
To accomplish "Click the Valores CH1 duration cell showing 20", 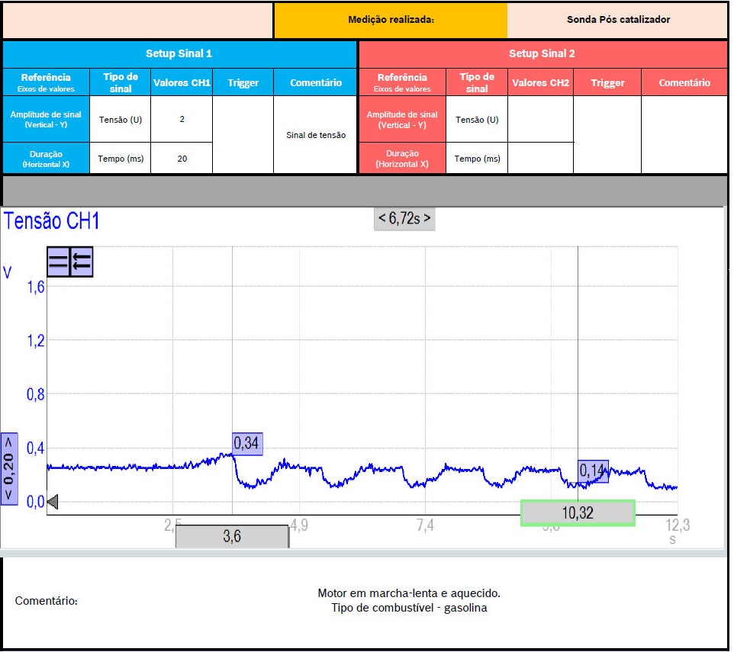I will [x=182, y=159].
